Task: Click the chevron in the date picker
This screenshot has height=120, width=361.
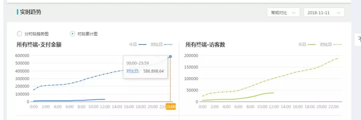Action: 338,13
